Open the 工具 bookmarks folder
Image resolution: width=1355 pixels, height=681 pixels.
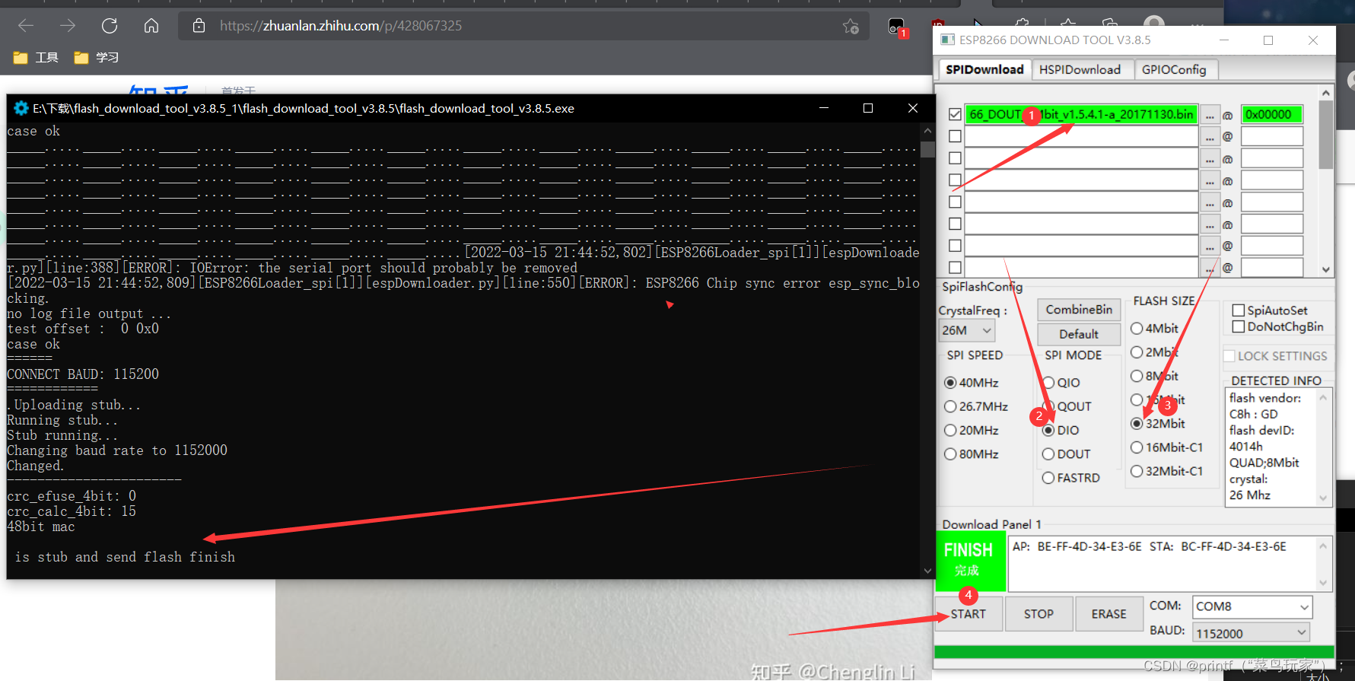tap(36, 58)
